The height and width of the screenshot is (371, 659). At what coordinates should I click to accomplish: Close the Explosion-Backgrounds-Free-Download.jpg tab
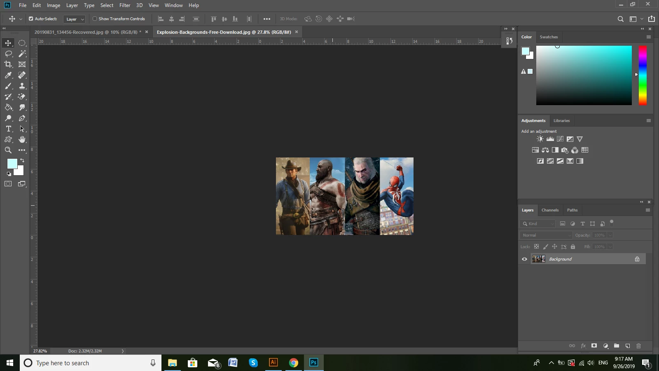point(296,32)
